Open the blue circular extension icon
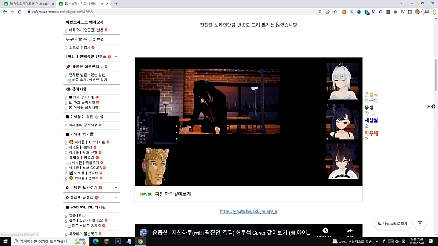The image size is (438, 246). (359, 12)
